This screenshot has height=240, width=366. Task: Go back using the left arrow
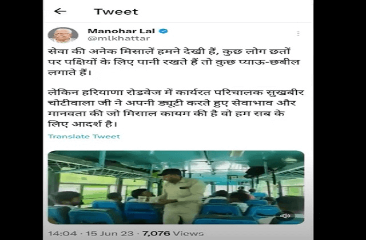click(60, 11)
